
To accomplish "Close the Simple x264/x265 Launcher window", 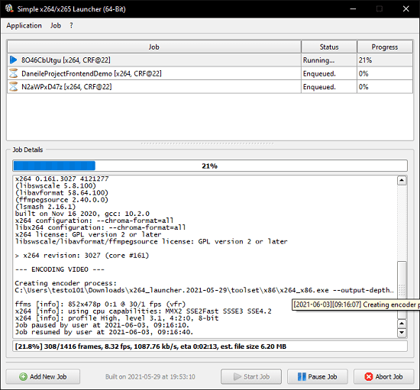I will click(x=406, y=9).
